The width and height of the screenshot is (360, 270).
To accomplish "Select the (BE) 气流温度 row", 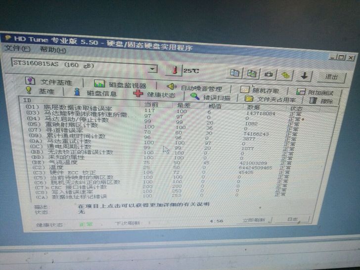I will (161, 163).
